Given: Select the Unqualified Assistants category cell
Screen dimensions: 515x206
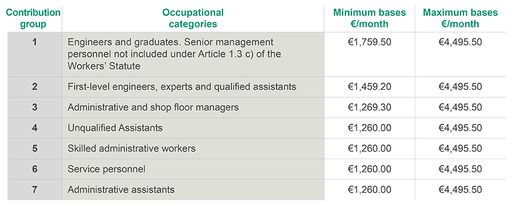Looking at the screenshot, I should click(193, 128).
